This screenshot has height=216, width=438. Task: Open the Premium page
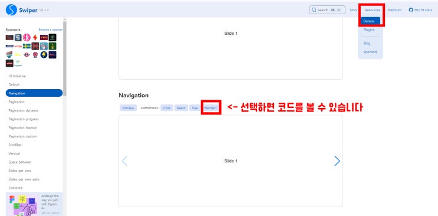pos(394,10)
